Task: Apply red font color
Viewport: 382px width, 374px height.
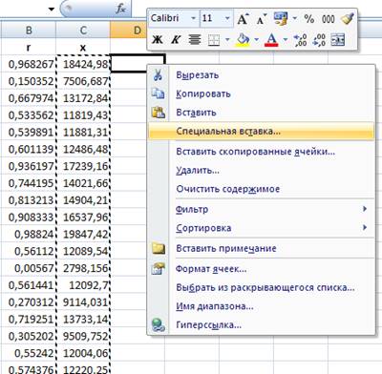Action: pos(271,40)
